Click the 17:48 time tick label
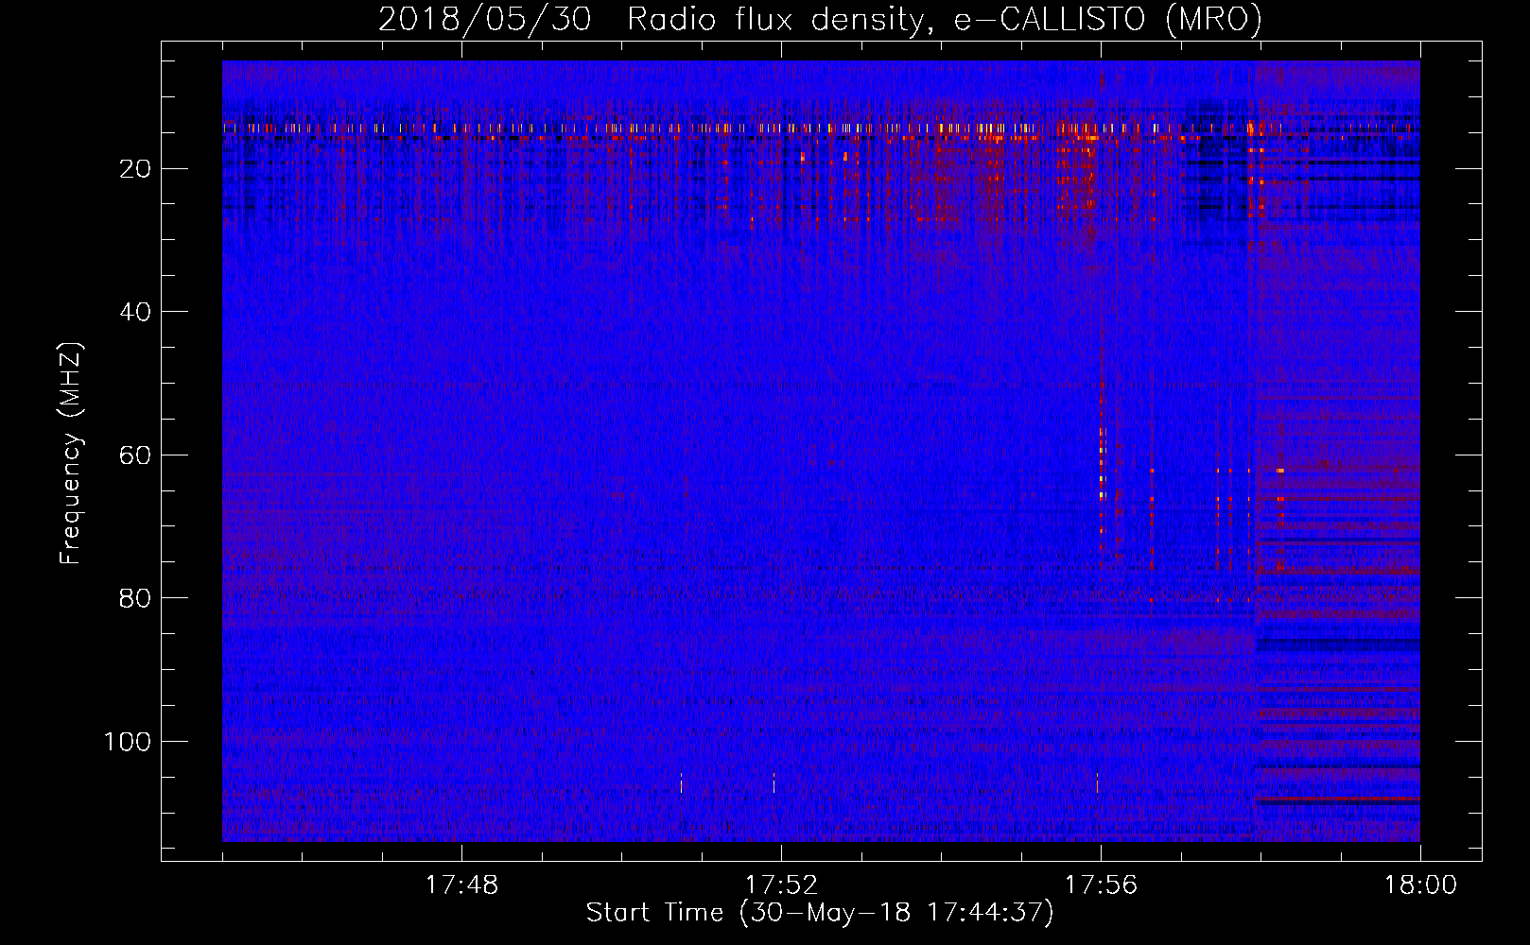1530x945 pixels. tap(461, 885)
